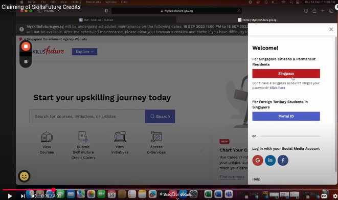Click 'Start your upskilling journey today' heading
Image resolution: width=338 pixels, height=200 pixels.
[102, 98]
